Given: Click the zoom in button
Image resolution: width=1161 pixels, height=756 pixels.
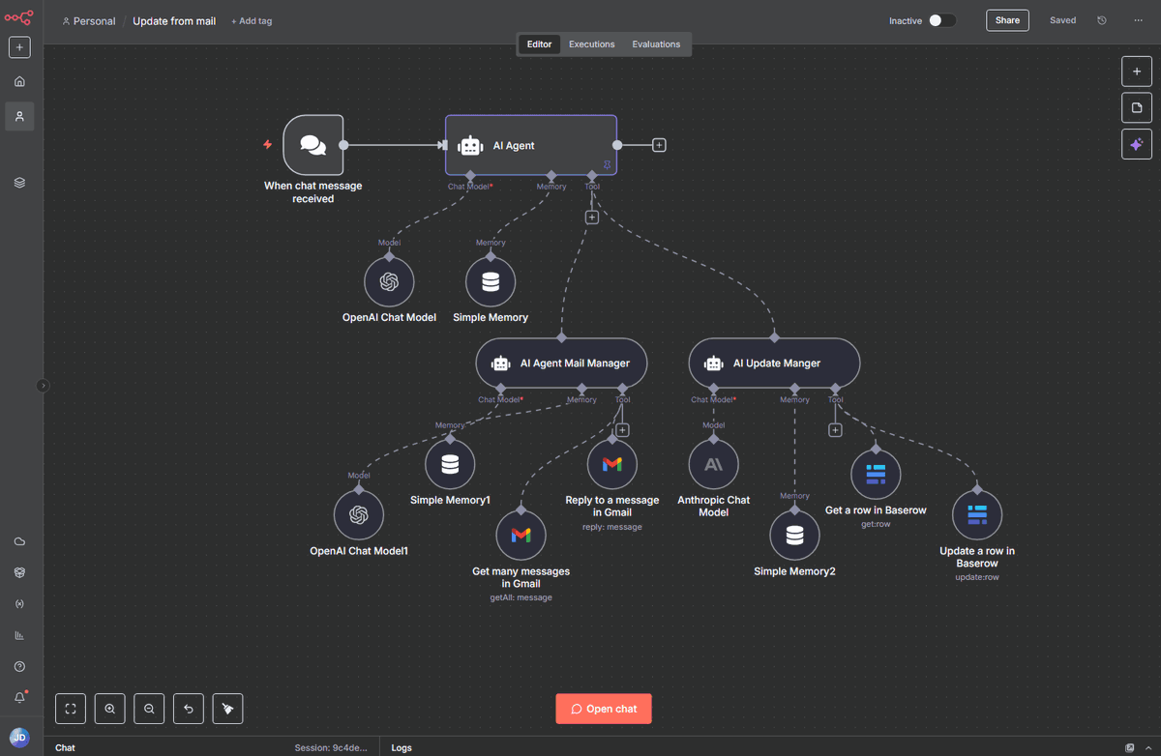Looking at the screenshot, I should coord(110,709).
